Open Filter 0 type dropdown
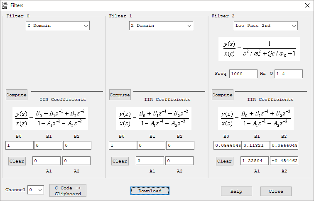The image size is (314, 201). [x=58, y=26]
